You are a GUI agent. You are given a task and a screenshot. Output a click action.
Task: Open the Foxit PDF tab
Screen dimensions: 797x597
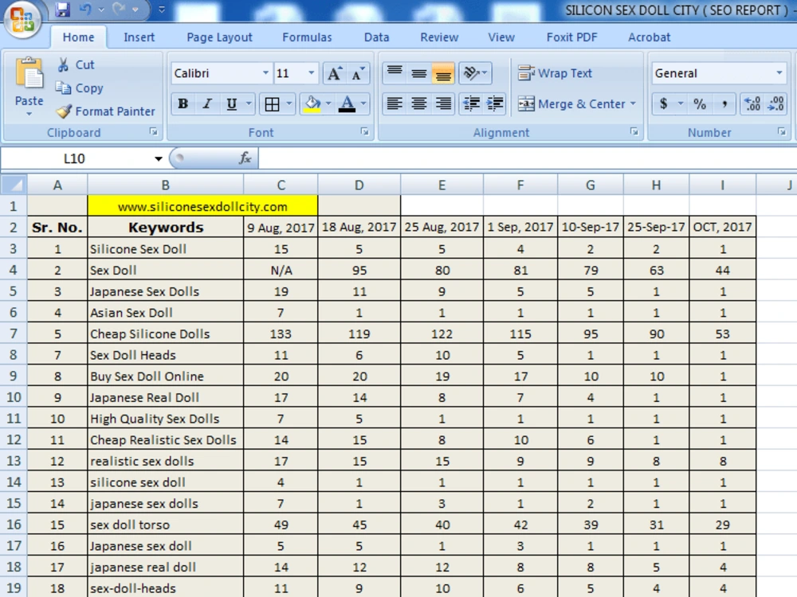click(x=571, y=37)
